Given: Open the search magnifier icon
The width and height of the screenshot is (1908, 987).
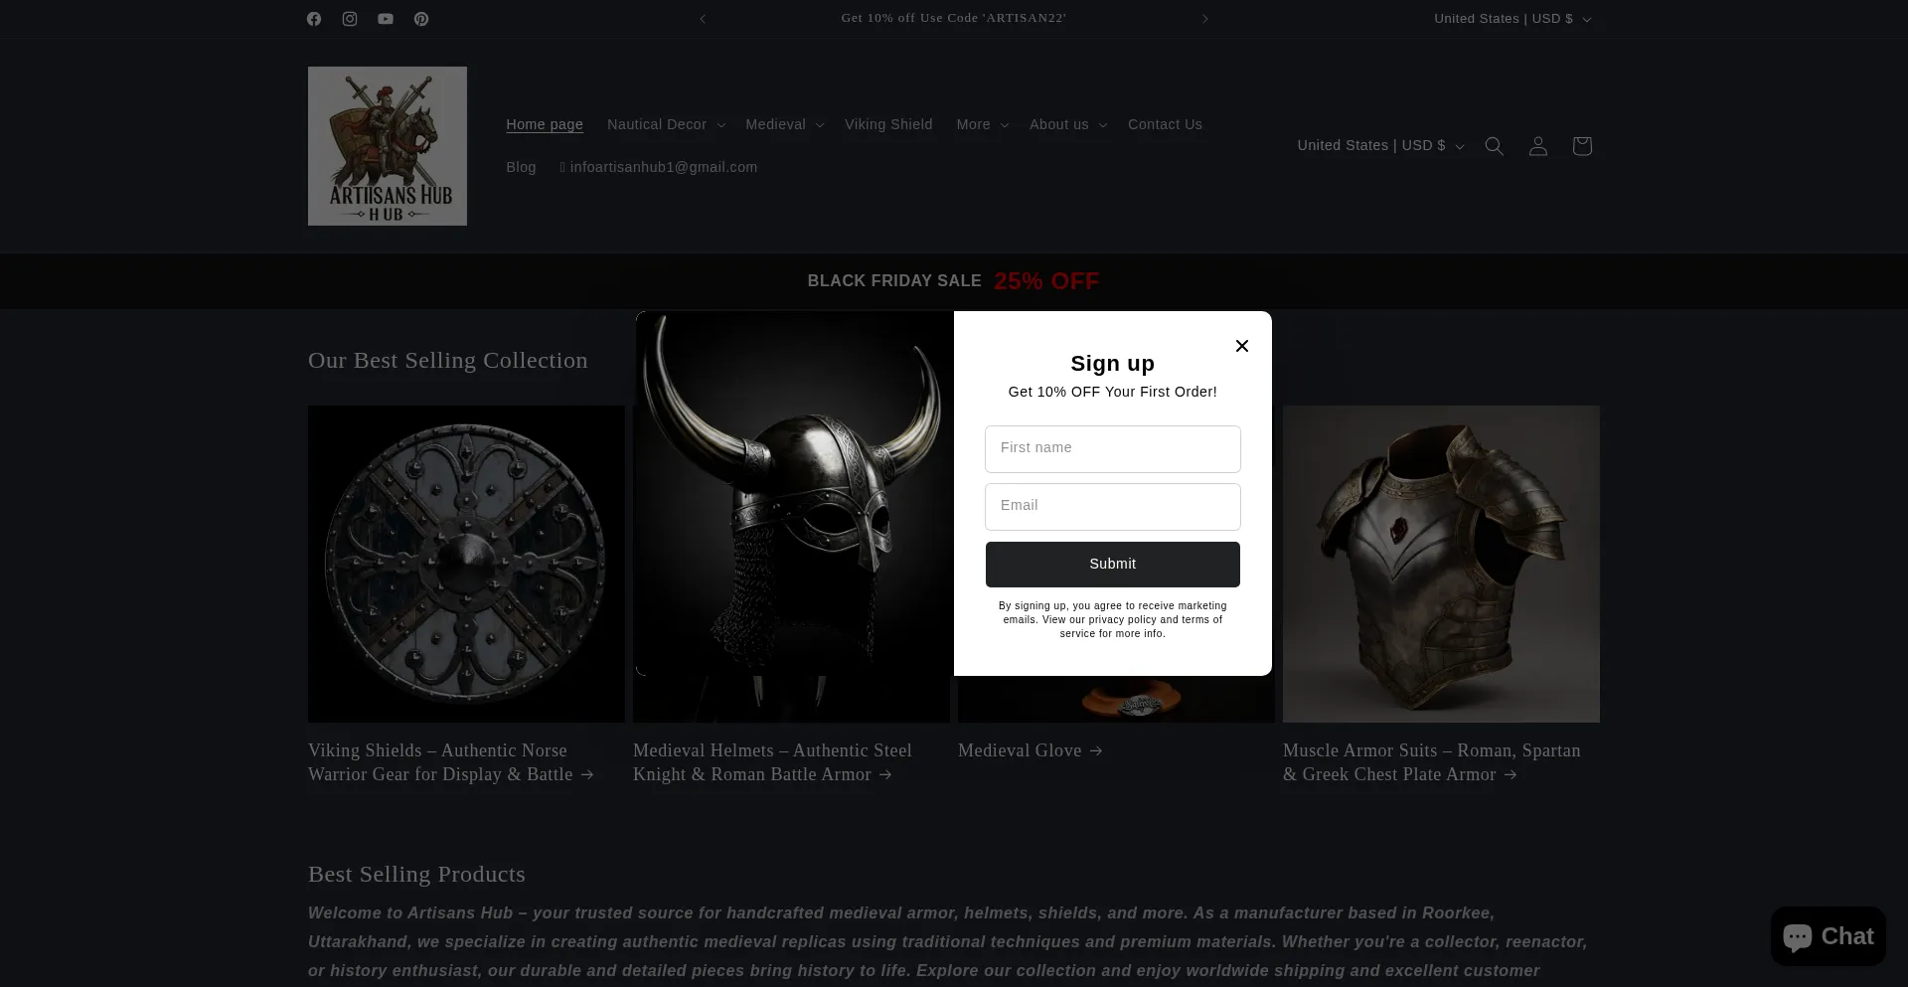Looking at the screenshot, I should coord(1494,146).
